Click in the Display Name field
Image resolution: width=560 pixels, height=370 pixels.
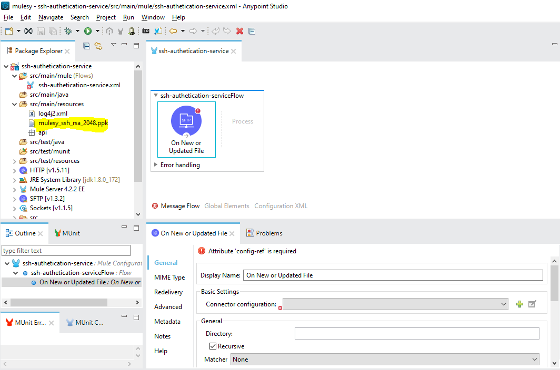coord(393,275)
